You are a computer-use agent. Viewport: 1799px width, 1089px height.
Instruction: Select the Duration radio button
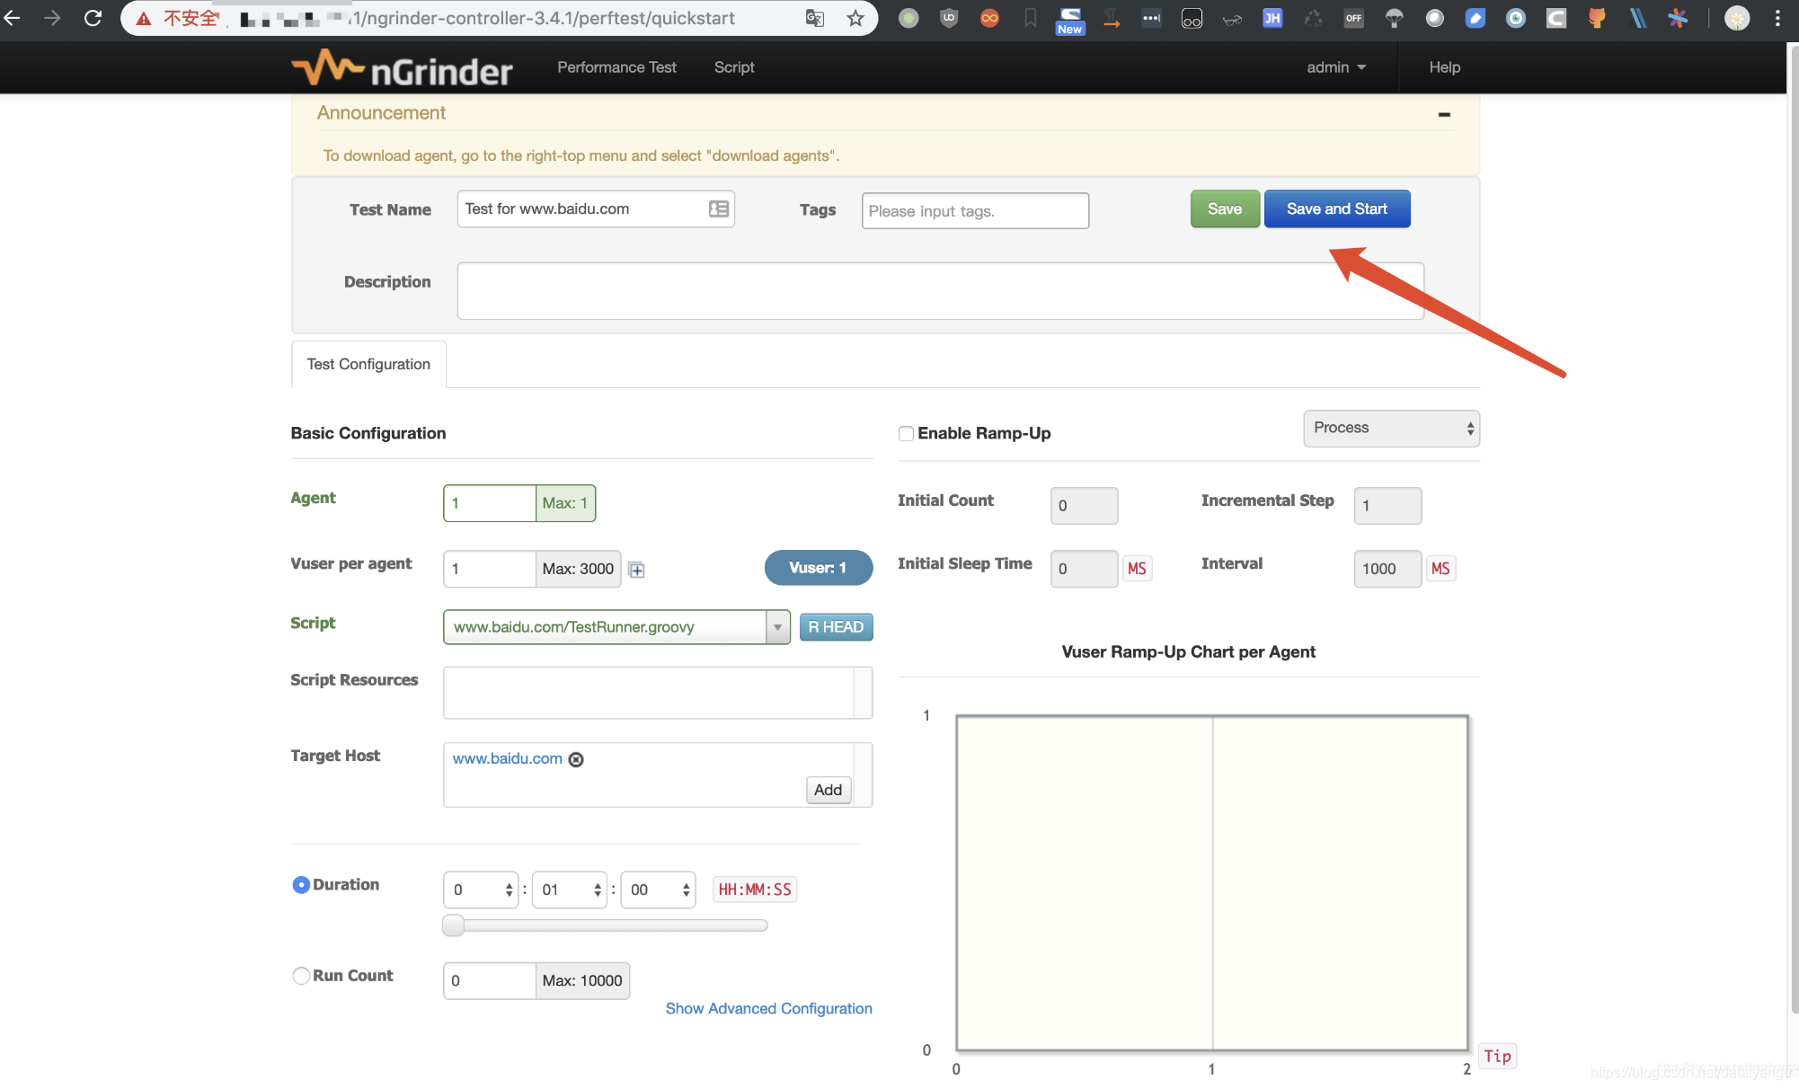[x=301, y=885]
